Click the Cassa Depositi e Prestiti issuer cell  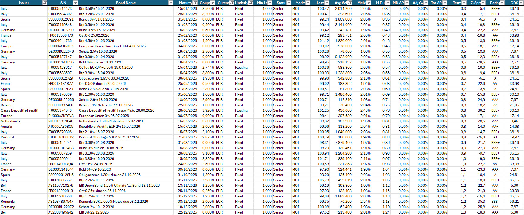20,110
